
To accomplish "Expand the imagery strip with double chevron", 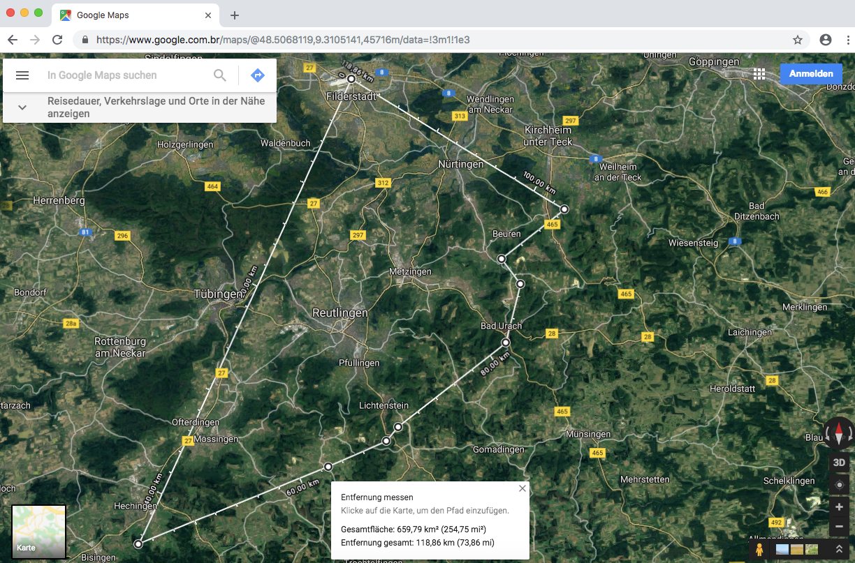I will [x=840, y=550].
